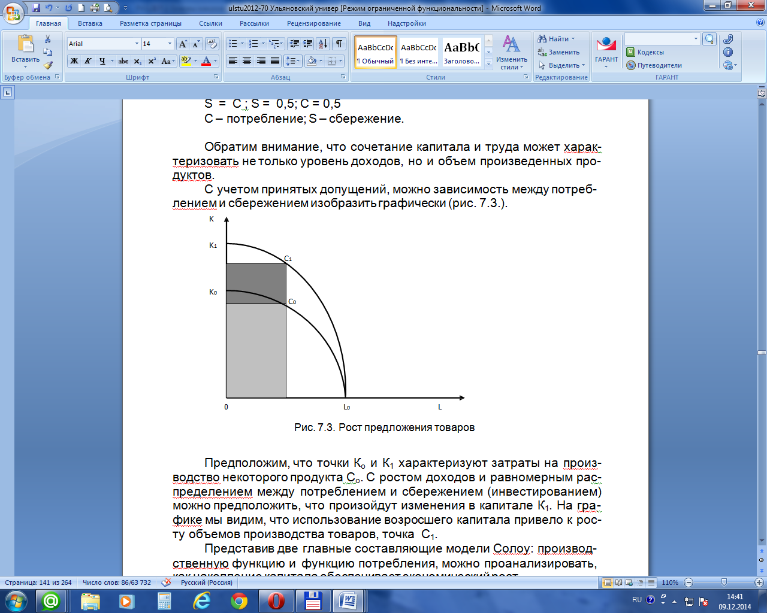
Task: Click the zoom out minus button
Action: [x=689, y=582]
